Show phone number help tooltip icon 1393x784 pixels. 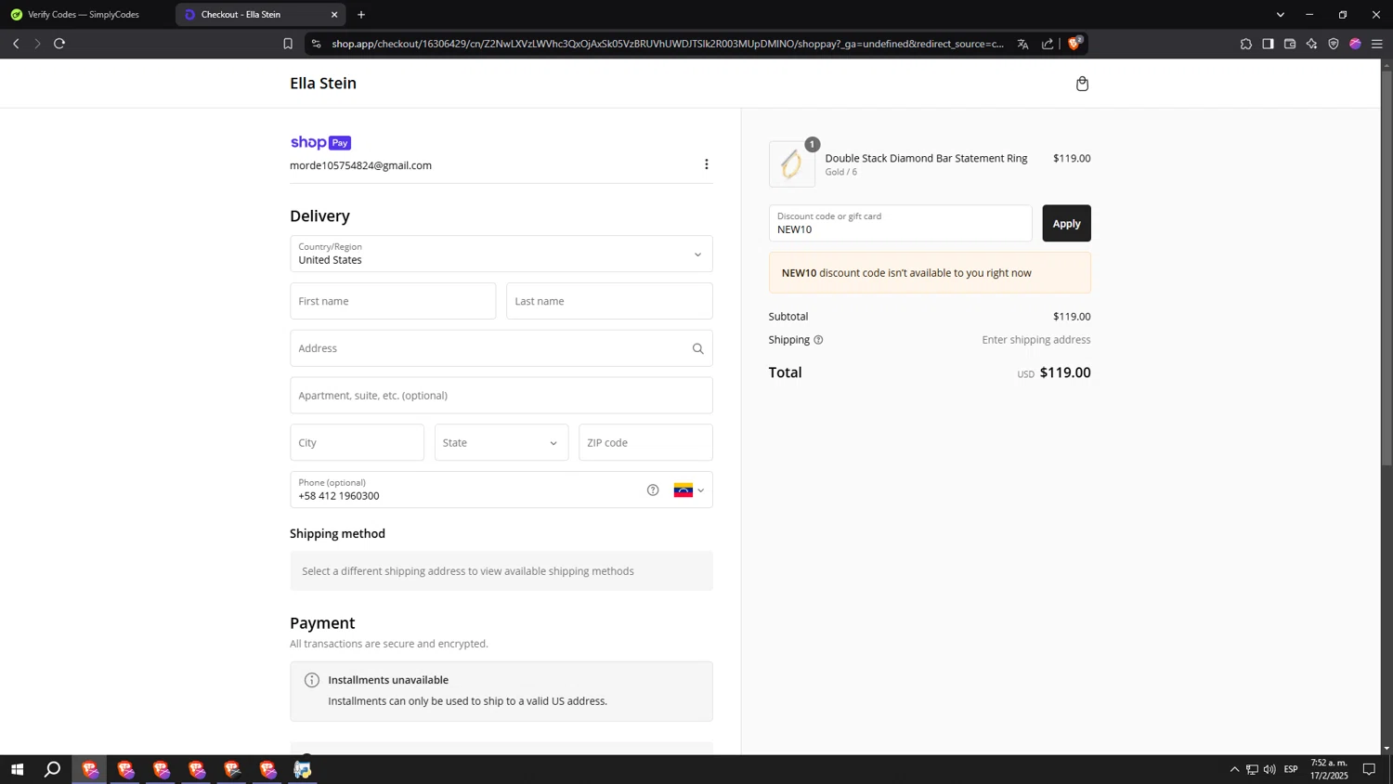[653, 490]
